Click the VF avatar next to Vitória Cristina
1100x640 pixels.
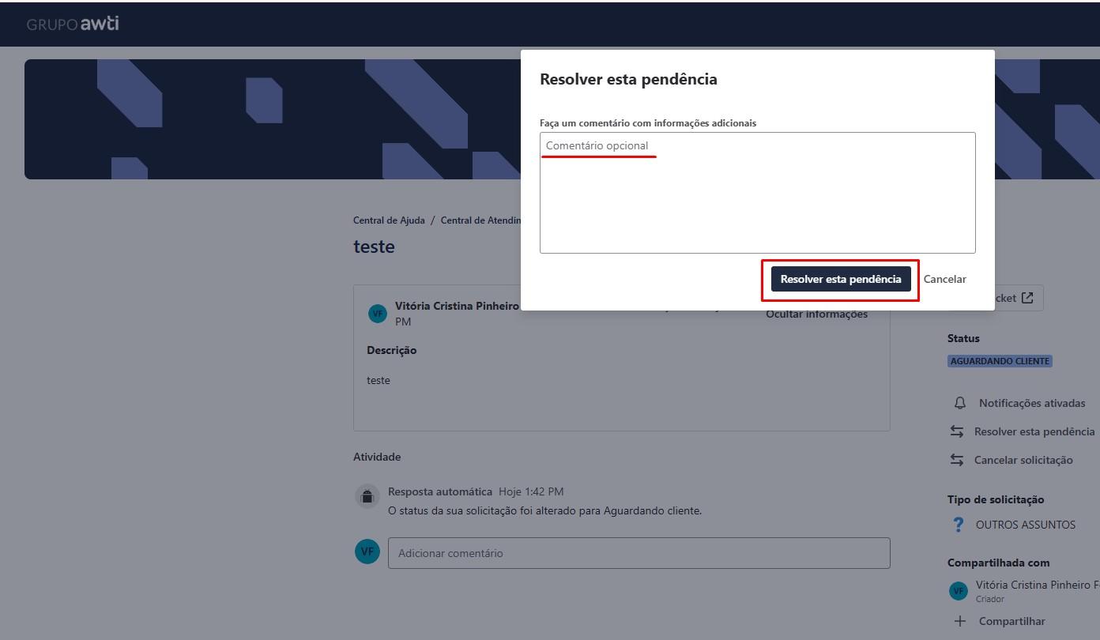pyautogui.click(x=378, y=314)
